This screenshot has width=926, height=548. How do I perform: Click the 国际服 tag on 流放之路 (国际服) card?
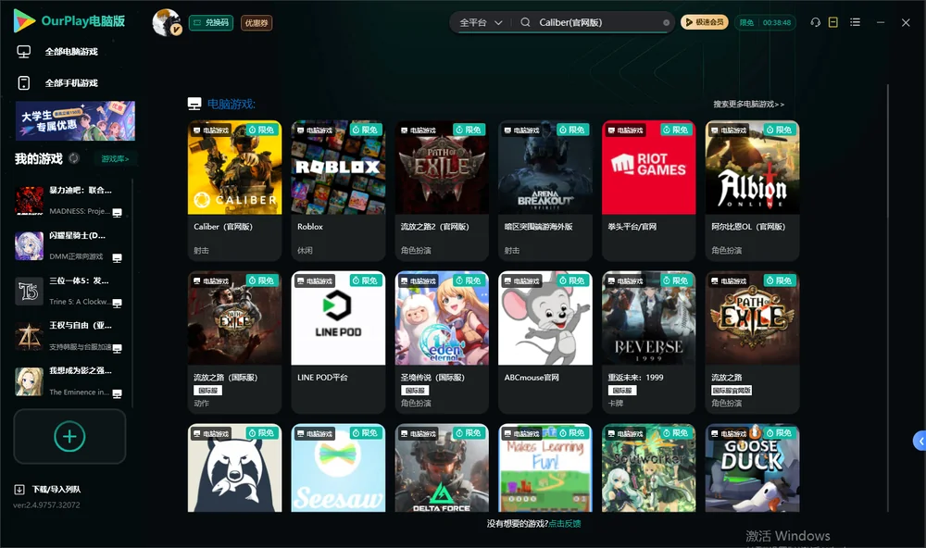click(x=207, y=391)
